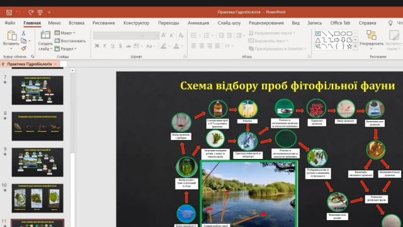The width and height of the screenshot is (403, 227).
Task: Click the Save icon in quick access toolbar
Action: pyautogui.click(x=9, y=12)
